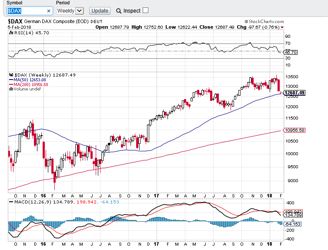Click the $DAX German DAX Composite title
Screen dimensions: 328x250
(x=55, y=21)
